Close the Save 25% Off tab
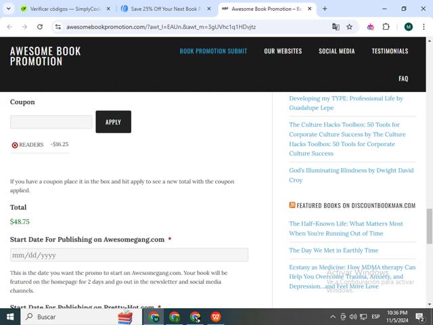 point(209,9)
